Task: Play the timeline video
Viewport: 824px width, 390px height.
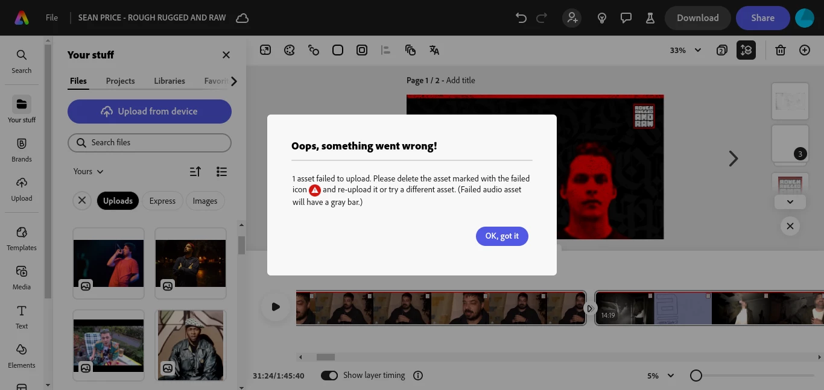Action: (x=276, y=307)
